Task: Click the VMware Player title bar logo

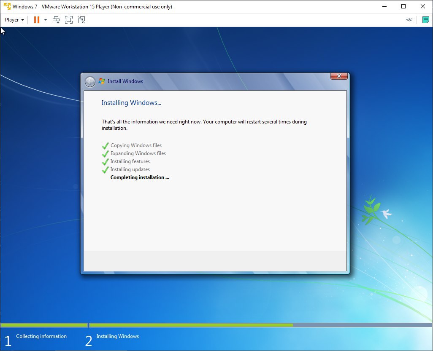Action: 7,6
